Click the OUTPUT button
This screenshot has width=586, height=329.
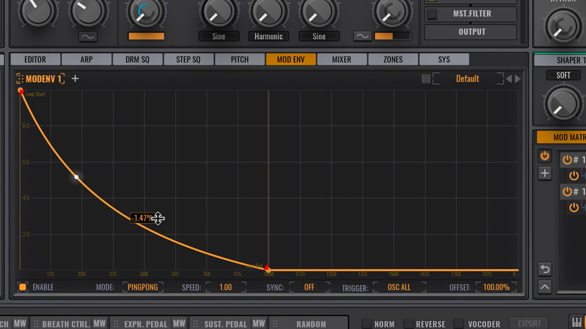point(471,32)
